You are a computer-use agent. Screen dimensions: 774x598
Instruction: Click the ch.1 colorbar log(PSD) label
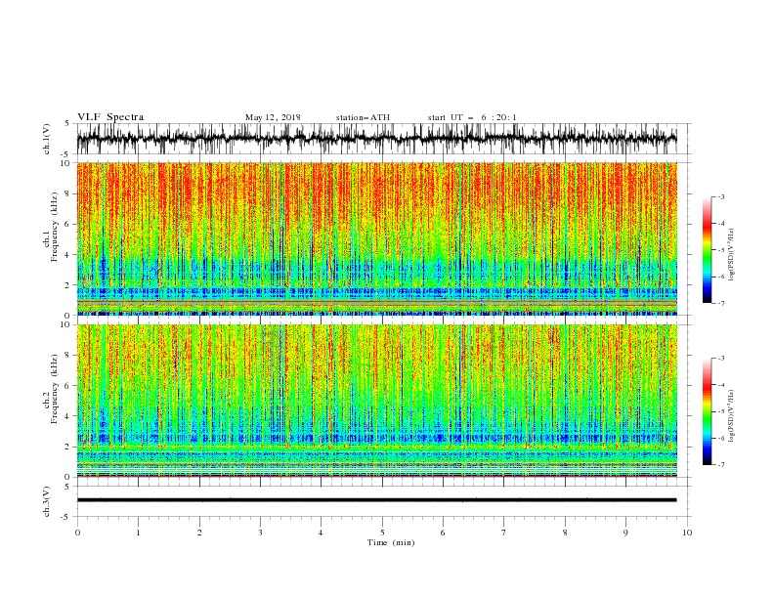point(731,255)
